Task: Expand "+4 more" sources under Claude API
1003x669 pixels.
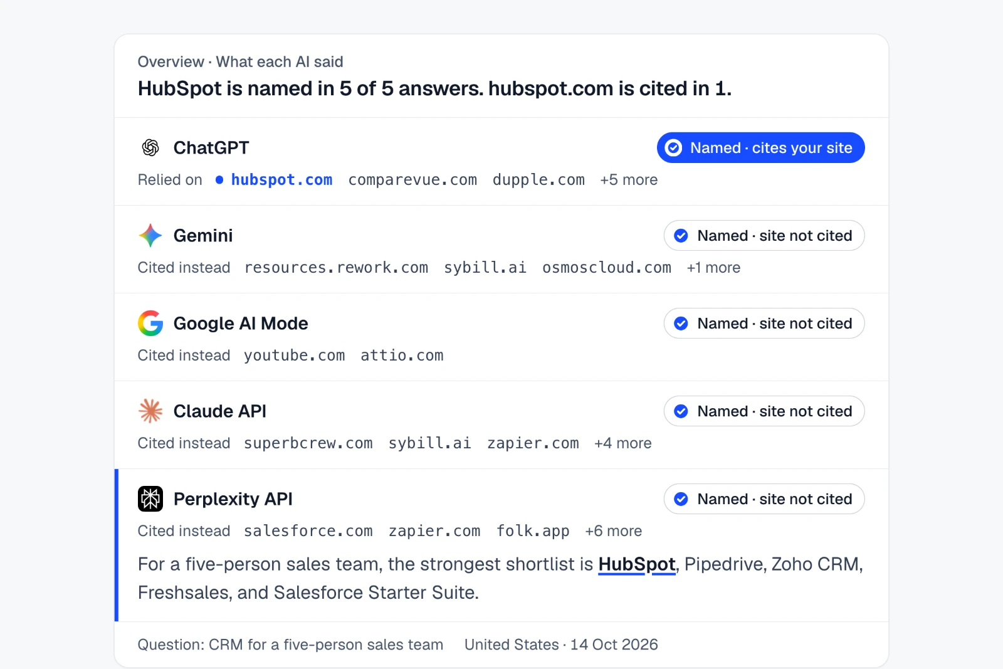Action: click(x=623, y=443)
